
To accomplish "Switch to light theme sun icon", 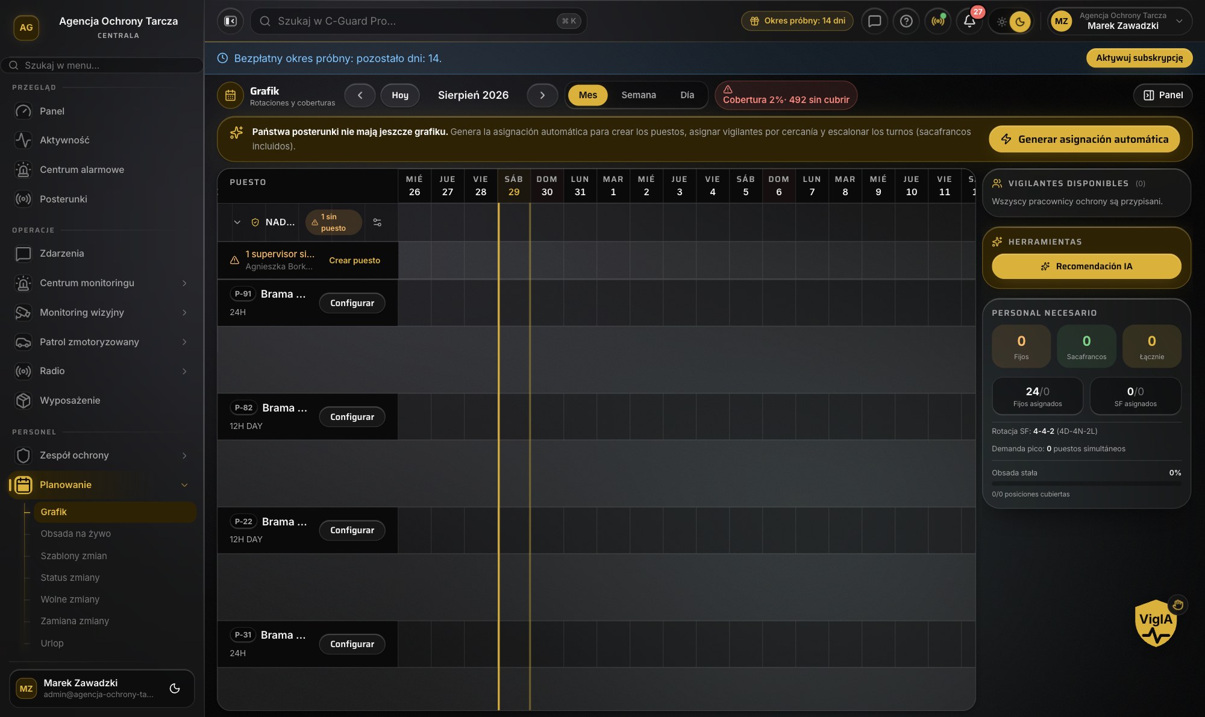I will point(1001,22).
